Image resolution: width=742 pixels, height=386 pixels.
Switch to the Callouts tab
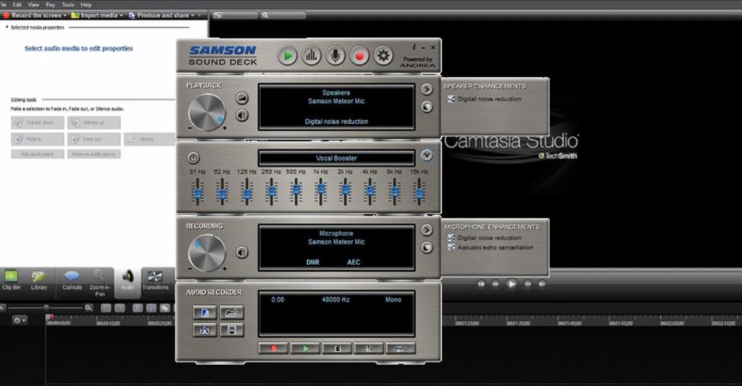coord(72,280)
